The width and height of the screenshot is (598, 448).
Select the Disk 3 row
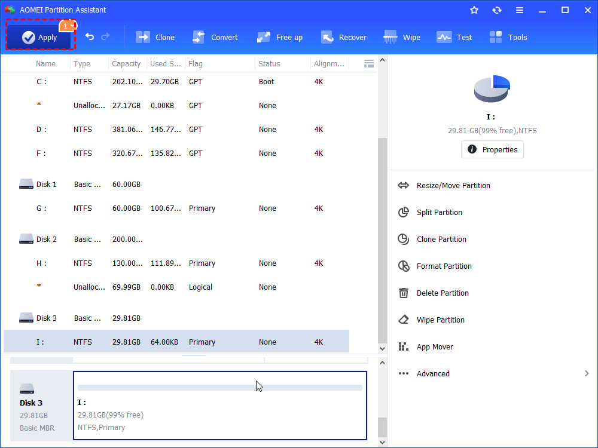[x=176, y=318]
